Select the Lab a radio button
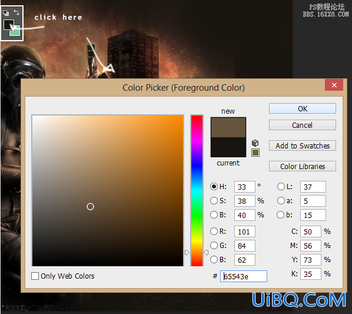Viewport: 352px width, 314px height. (x=281, y=200)
